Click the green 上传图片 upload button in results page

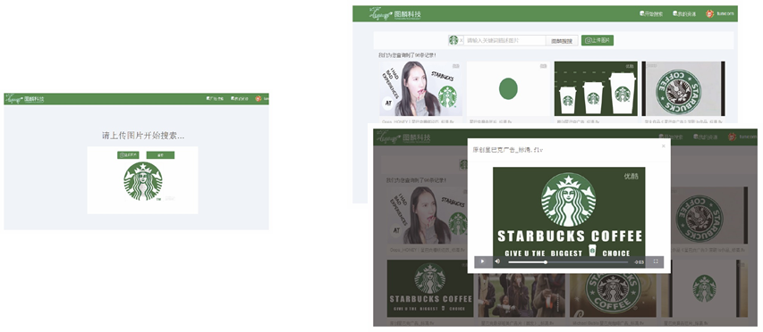pyautogui.click(x=597, y=40)
